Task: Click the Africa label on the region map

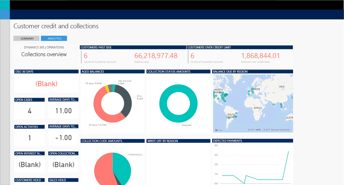Action: pyautogui.click(x=258, y=108)
